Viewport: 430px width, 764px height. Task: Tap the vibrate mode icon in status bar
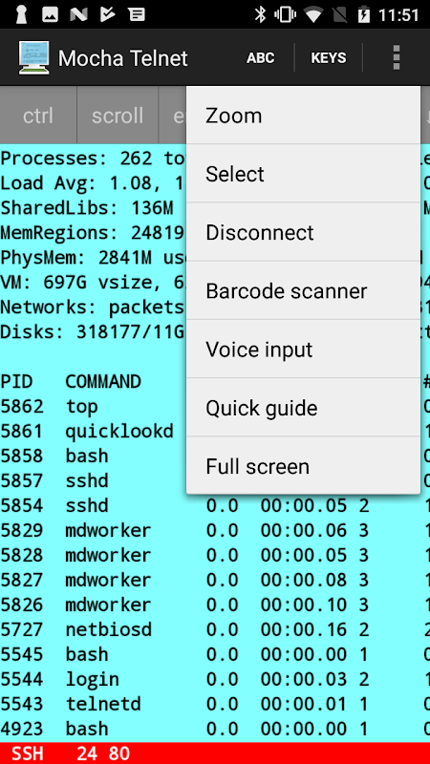point(285,14)
